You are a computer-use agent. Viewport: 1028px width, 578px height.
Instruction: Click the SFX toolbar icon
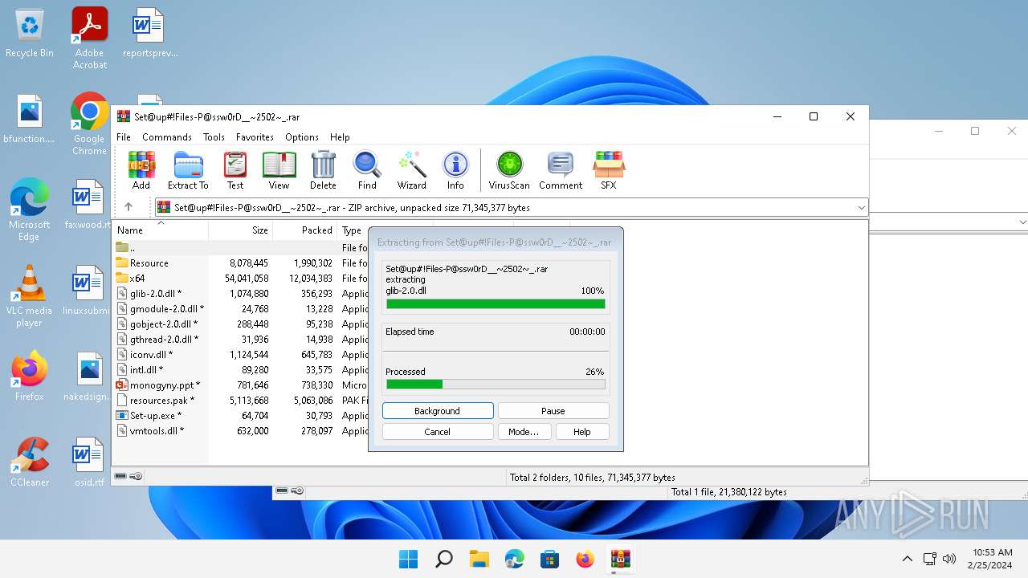click(x=609, y=170)
